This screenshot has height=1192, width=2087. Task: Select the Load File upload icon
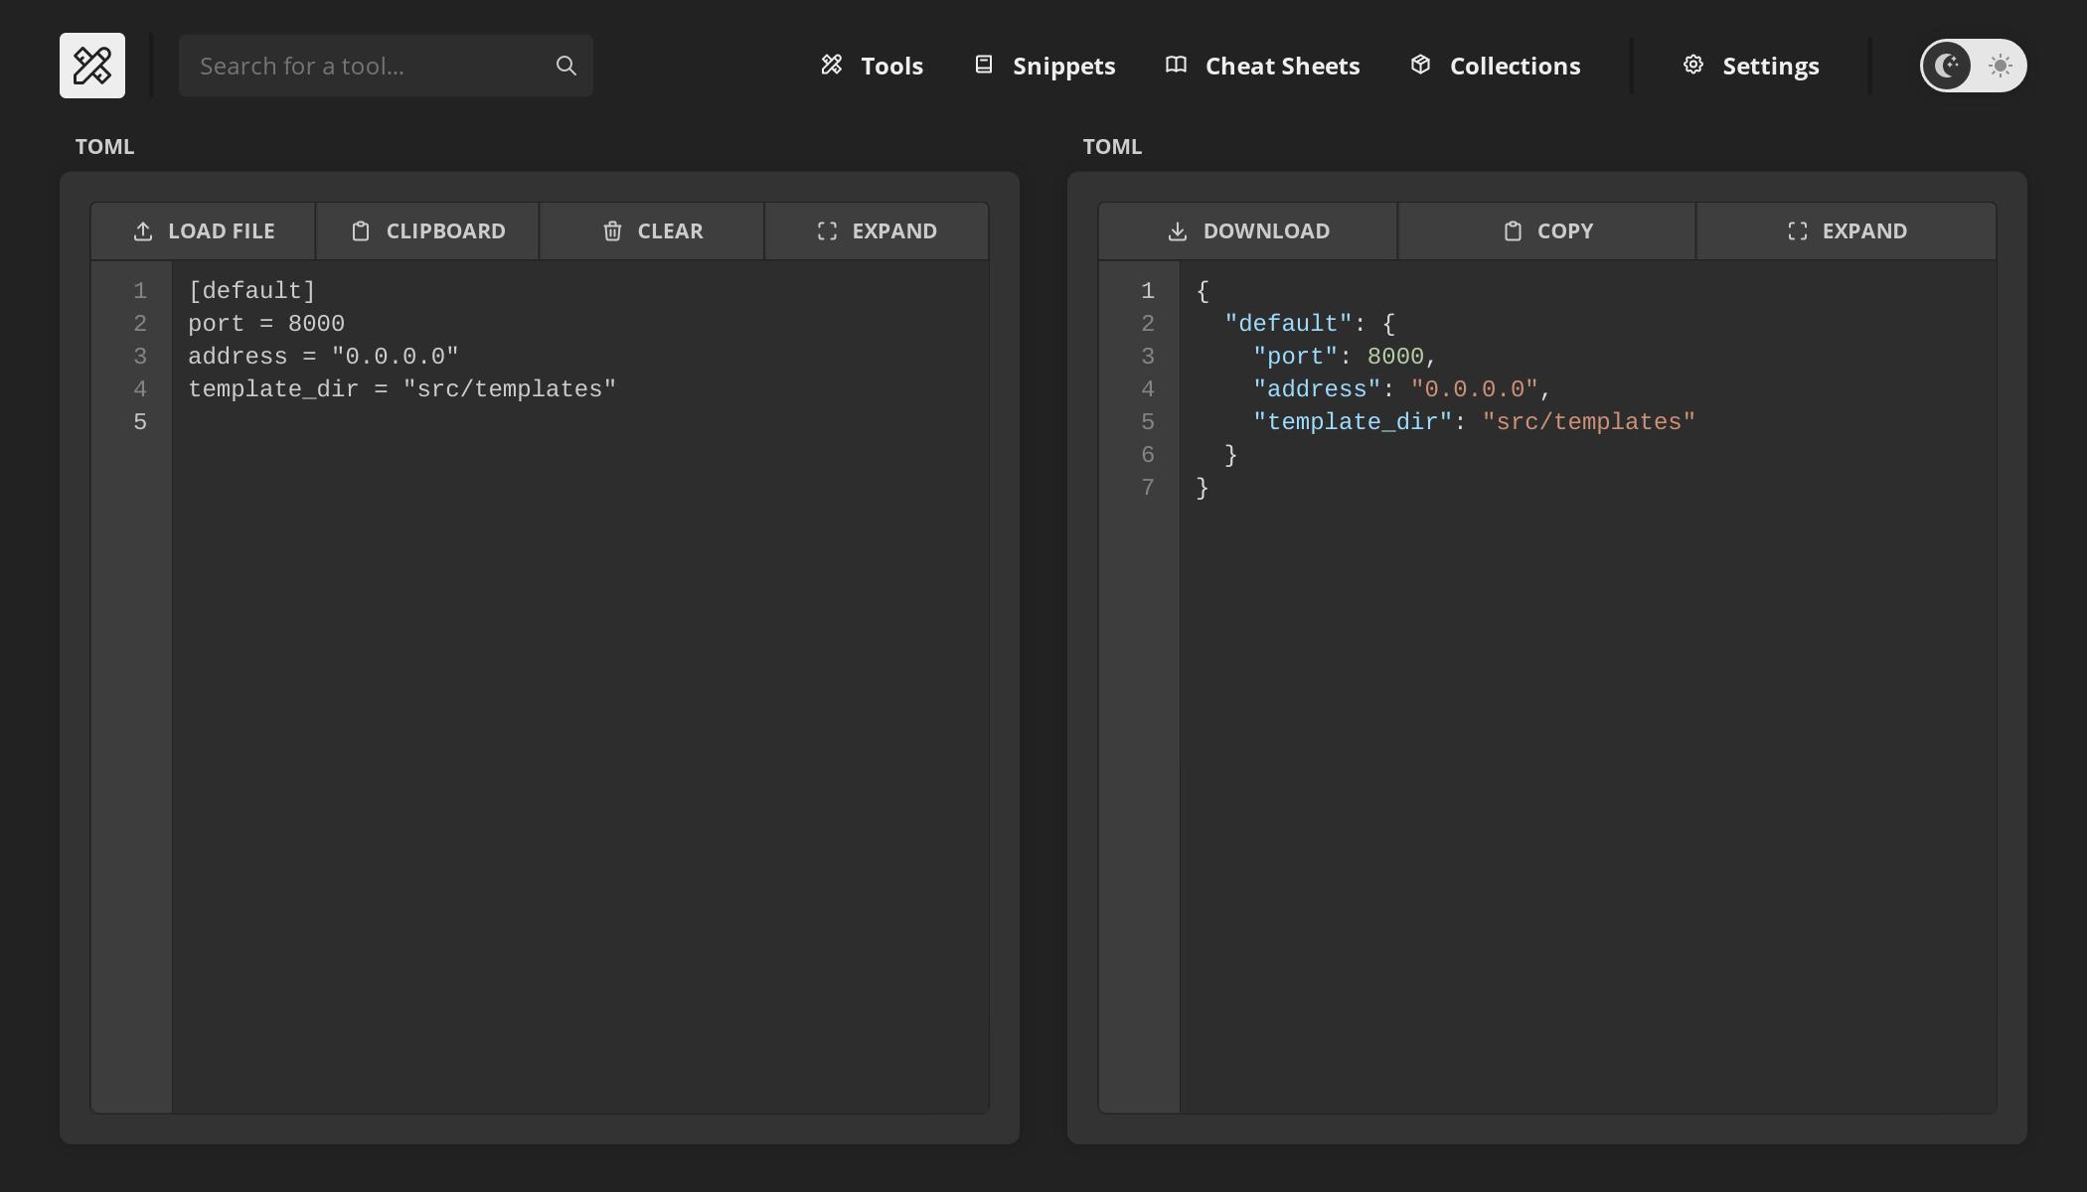click(144, 229)
